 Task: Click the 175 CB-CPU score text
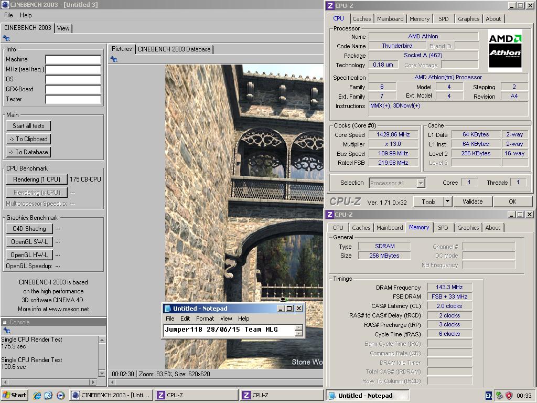pos(85,179)
